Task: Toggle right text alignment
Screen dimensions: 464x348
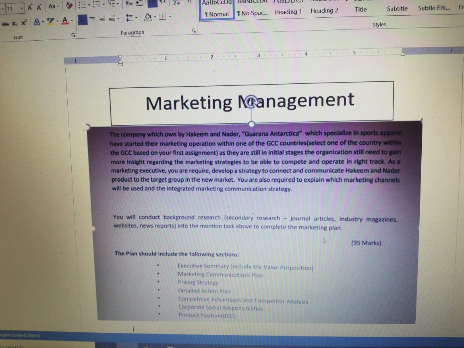Action: pyautogui.click(x=102, y=19)
